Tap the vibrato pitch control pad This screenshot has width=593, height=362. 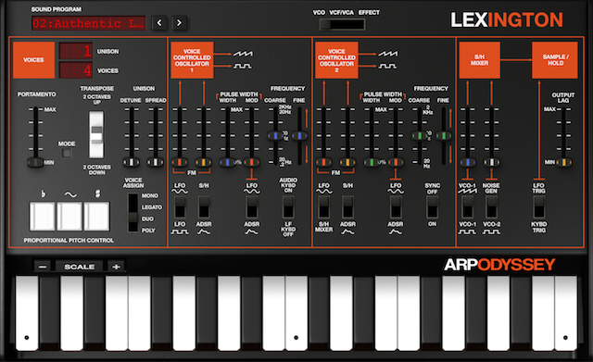(69, 216)
